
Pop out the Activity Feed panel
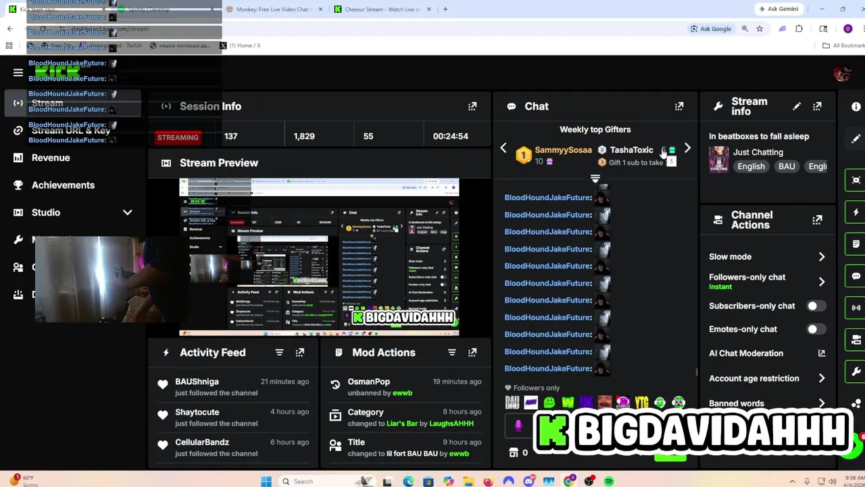coord(299,352)
